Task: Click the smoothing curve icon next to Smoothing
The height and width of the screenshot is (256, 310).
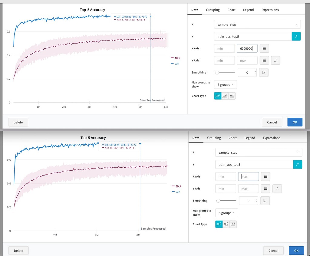Action: click(x=264, y=72)
